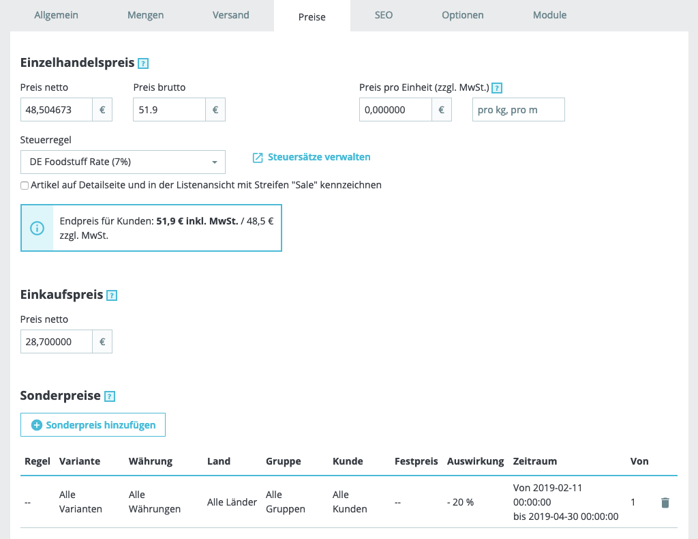
Task: Switch to the Allgemein tab
Action: tap(57, 15)
